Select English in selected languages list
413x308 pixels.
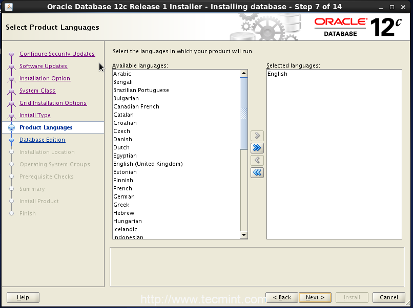334,74
